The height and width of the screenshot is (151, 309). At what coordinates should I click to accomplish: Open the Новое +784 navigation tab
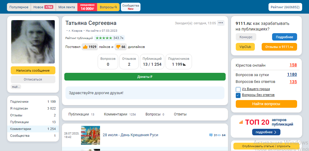[43, 7]
